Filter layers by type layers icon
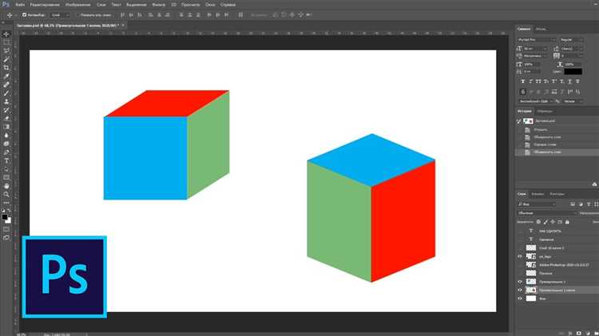This screenshot has height=336, width=599. [x=589, y=204]
